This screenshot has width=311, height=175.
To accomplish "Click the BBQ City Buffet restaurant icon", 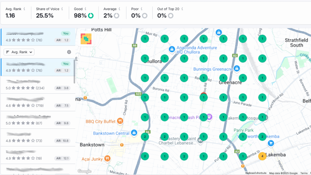I will pos(120,121).
